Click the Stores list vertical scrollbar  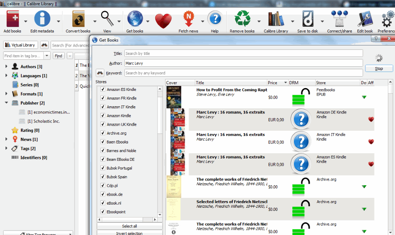[x=160, y=152]
